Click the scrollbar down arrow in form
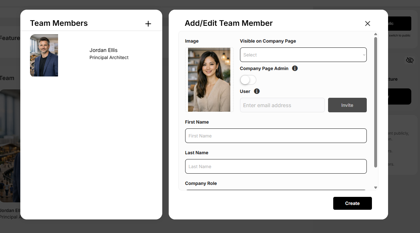Screen dimensions: 420x233 pyautogui.click(x=375, y=187)
